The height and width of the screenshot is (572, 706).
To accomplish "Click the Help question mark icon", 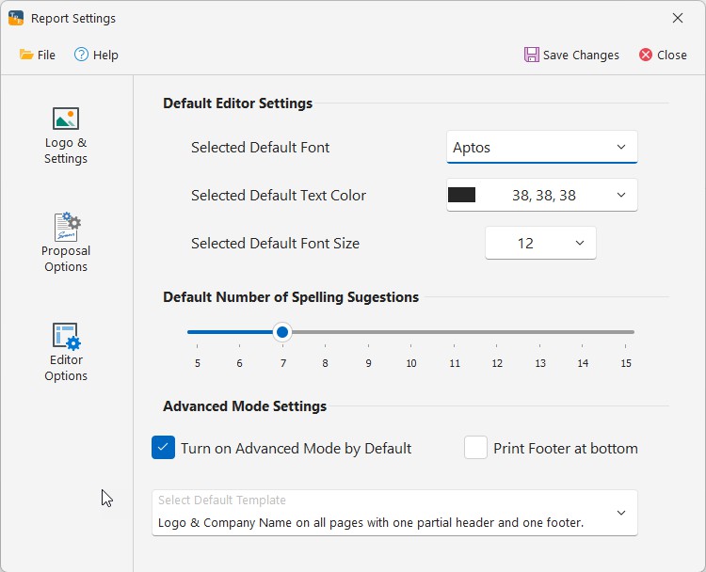I will point(81,55).
